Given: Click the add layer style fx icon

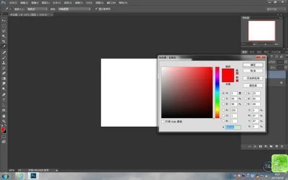Looking at the screenshot, I should 255,146.
